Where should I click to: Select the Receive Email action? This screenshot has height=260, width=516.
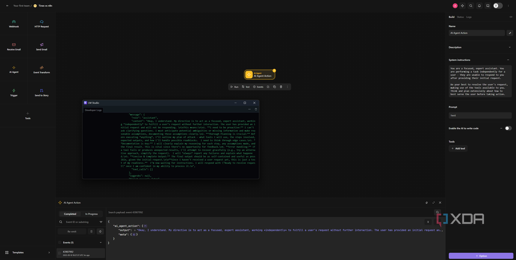[x=14, y=47]
